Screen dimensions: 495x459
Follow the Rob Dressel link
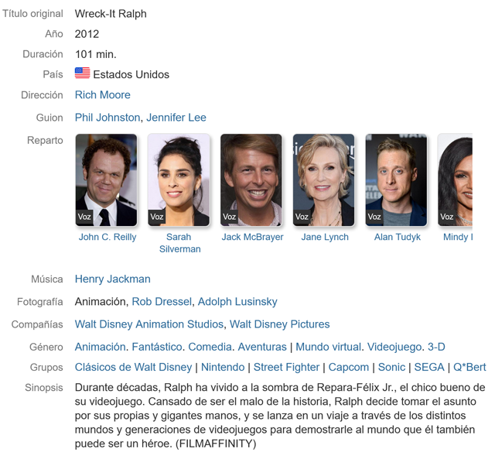click(162, 302)
